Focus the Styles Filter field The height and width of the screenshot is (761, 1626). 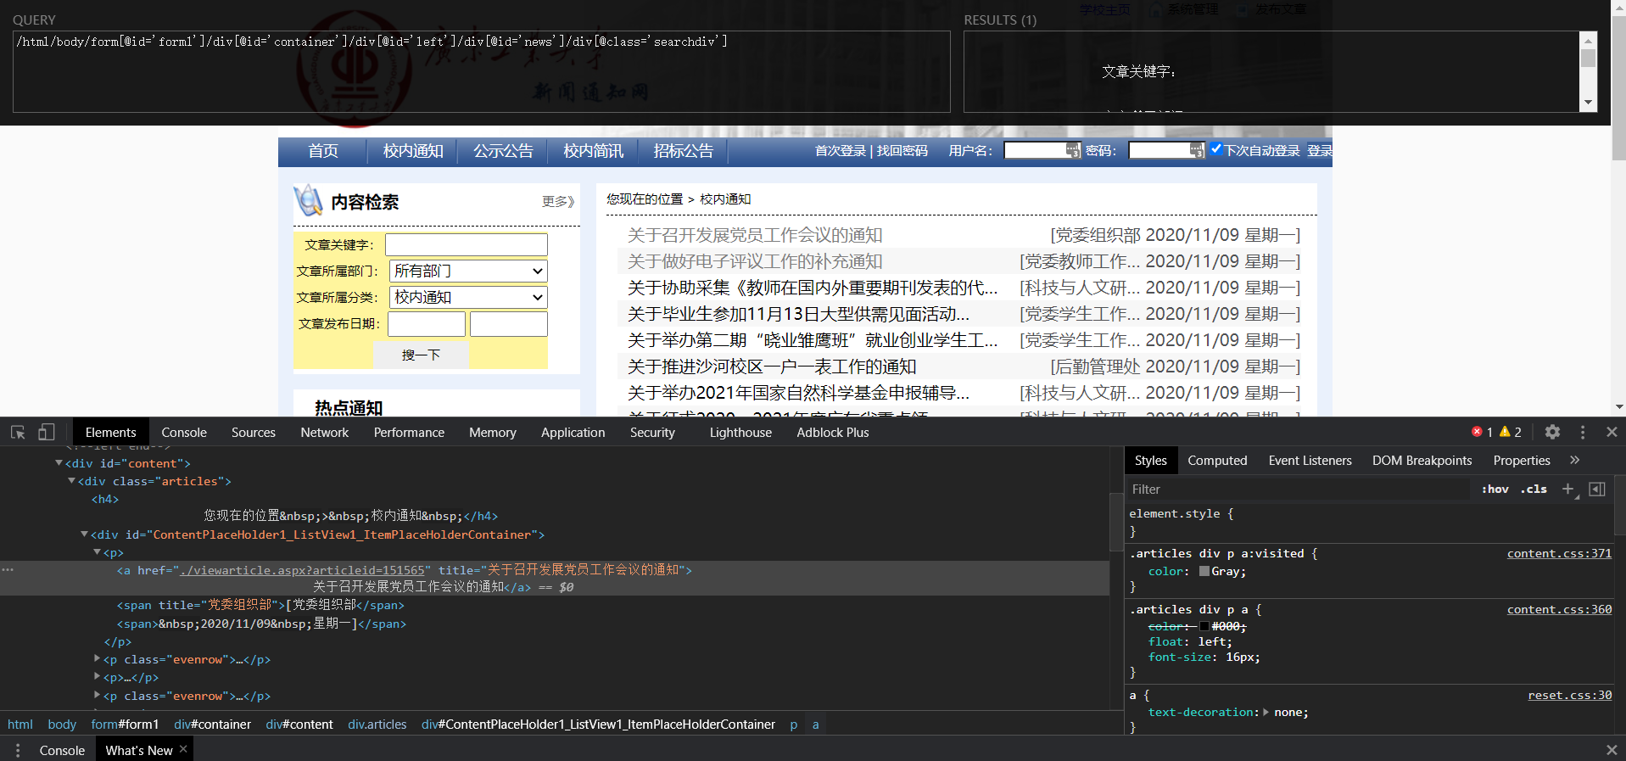tap(1298, 490)
